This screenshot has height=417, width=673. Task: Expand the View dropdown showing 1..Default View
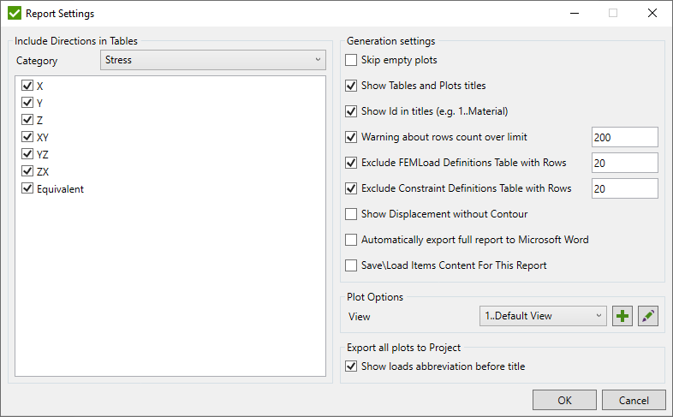(543, 316)
